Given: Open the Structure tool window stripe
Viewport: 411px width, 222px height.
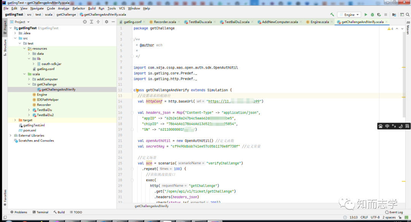Looking at the screenshot, I should tap(5, 48).
